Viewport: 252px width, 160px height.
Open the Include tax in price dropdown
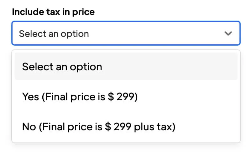point(126,33)
